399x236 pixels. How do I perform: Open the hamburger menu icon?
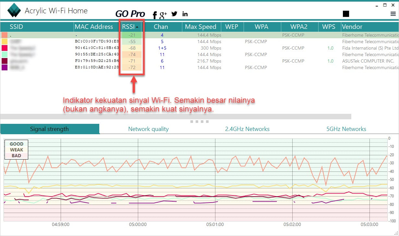pyautogui.click(x=393, y=14)
